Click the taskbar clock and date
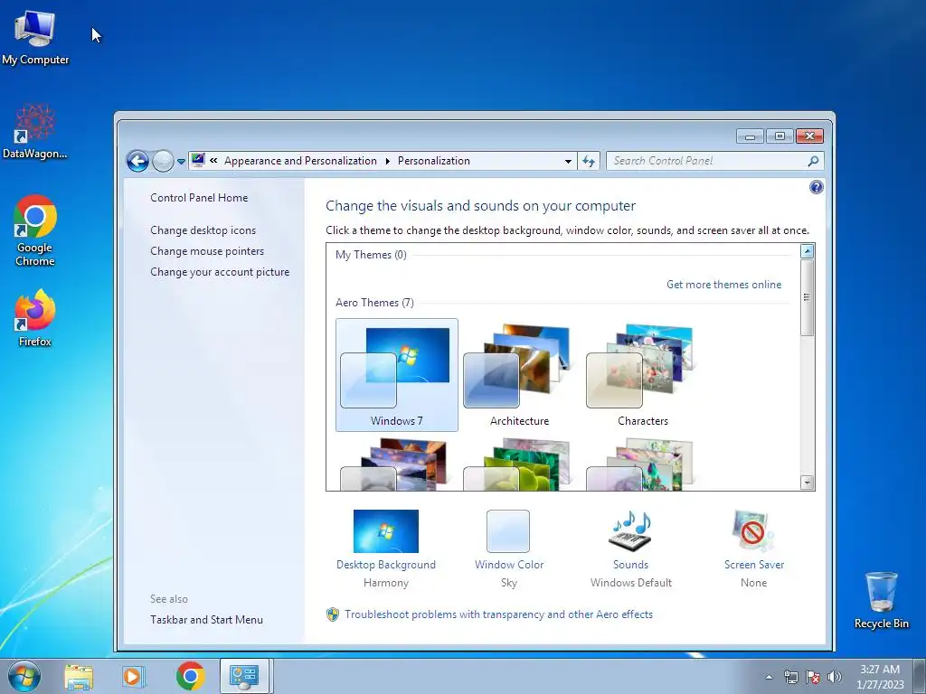926x694 pixels. [x=880, y=677]
